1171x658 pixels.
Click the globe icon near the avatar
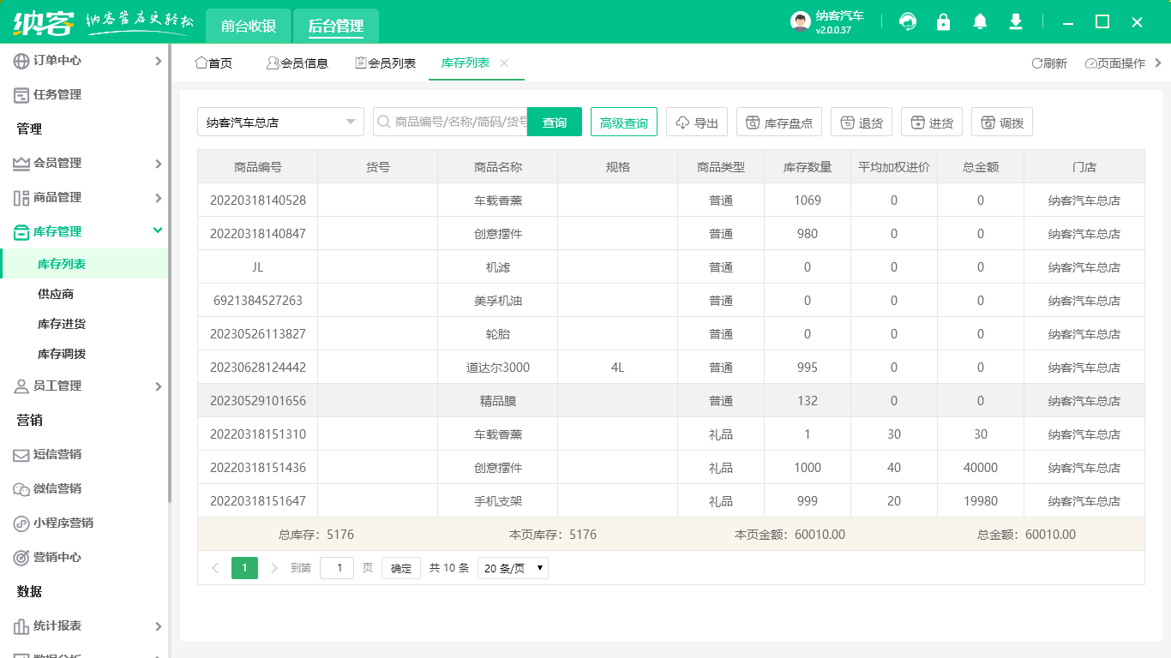pos(907,21)
